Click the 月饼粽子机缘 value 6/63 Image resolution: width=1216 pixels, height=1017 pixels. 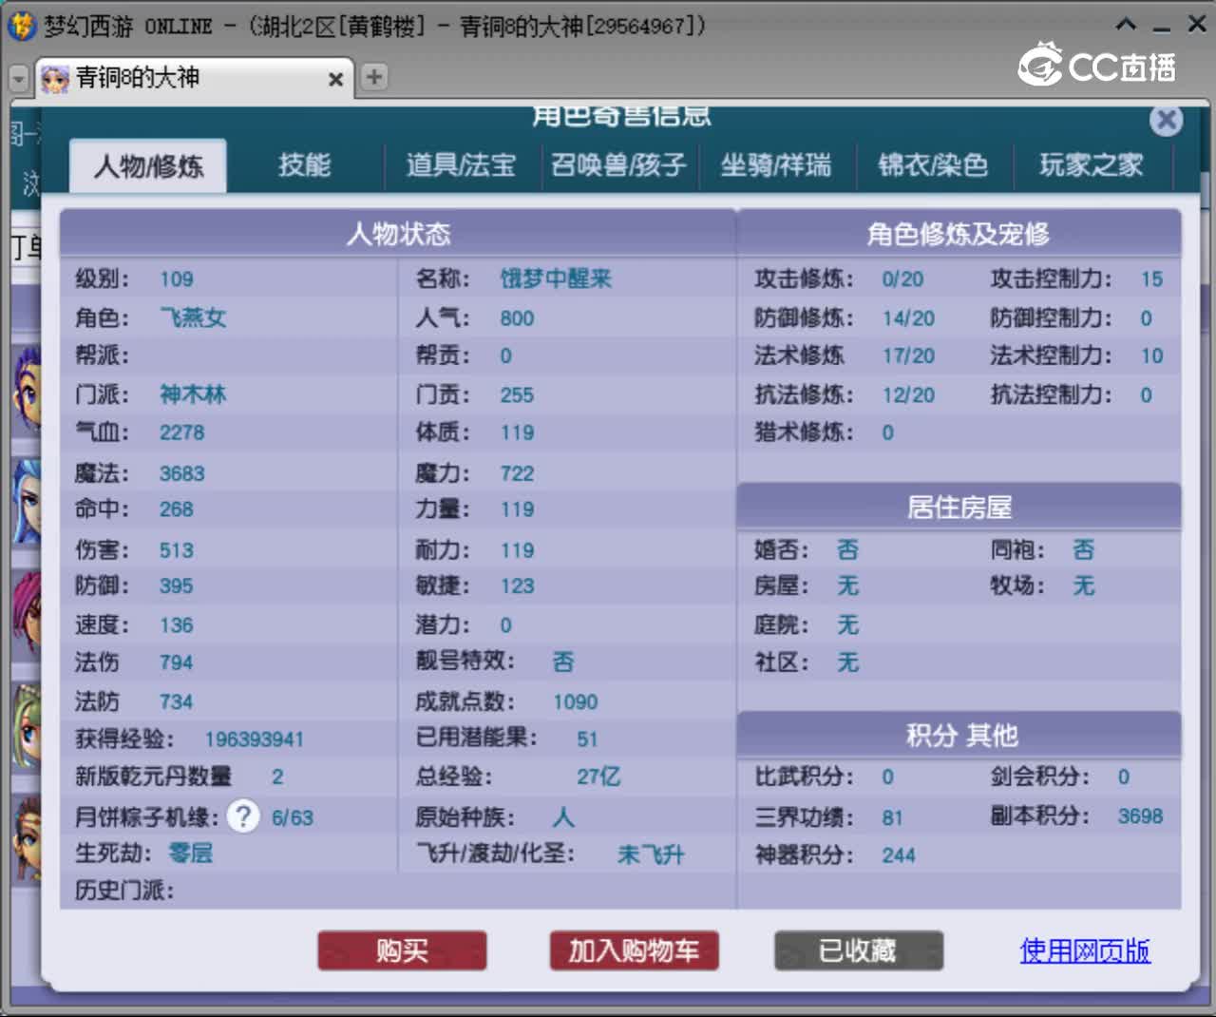pos(292,818)
